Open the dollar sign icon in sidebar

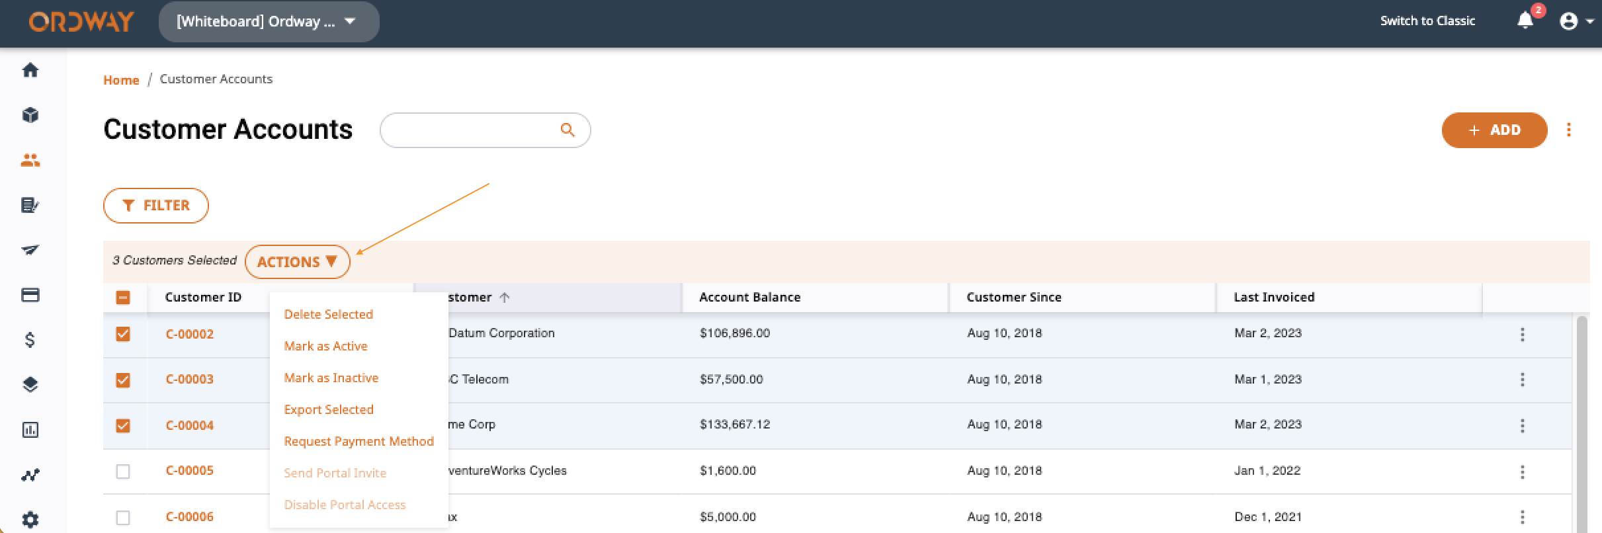[x=30, y=340]
